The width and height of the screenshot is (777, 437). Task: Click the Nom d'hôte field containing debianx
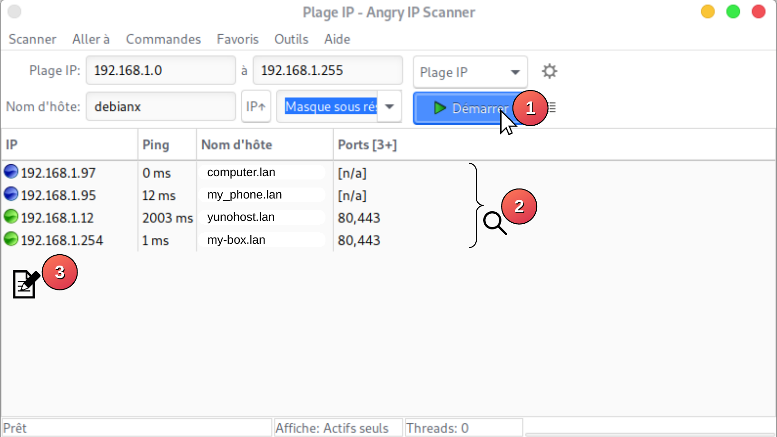click(160, 107)
